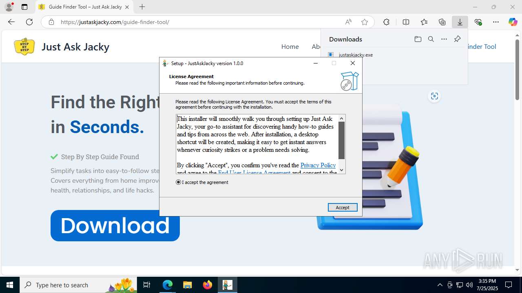The height and width of the screenshot is (293, 522).
Task: Toggle the Downloads toolbar button
Action: click(460, 22)
